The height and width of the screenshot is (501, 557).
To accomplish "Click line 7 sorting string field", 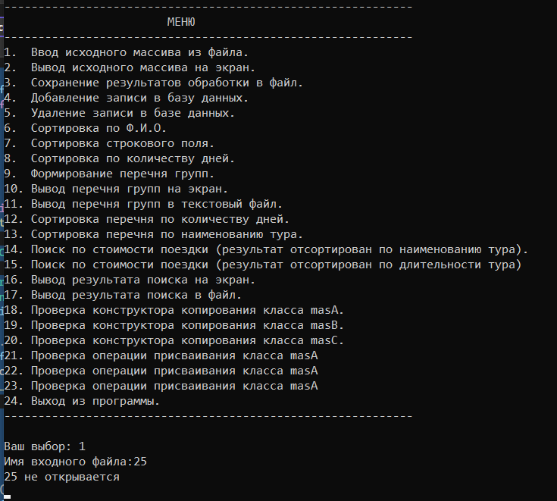I will click(x=109, y=143).
